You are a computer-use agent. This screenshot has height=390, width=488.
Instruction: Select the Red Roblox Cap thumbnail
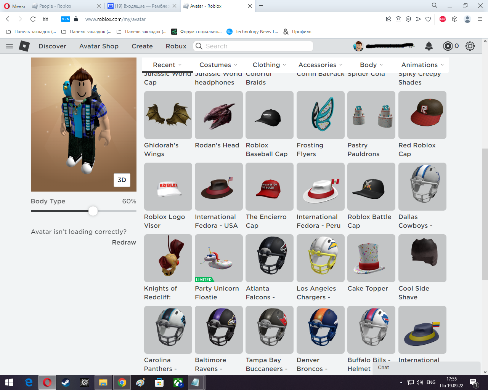point(422,115)
